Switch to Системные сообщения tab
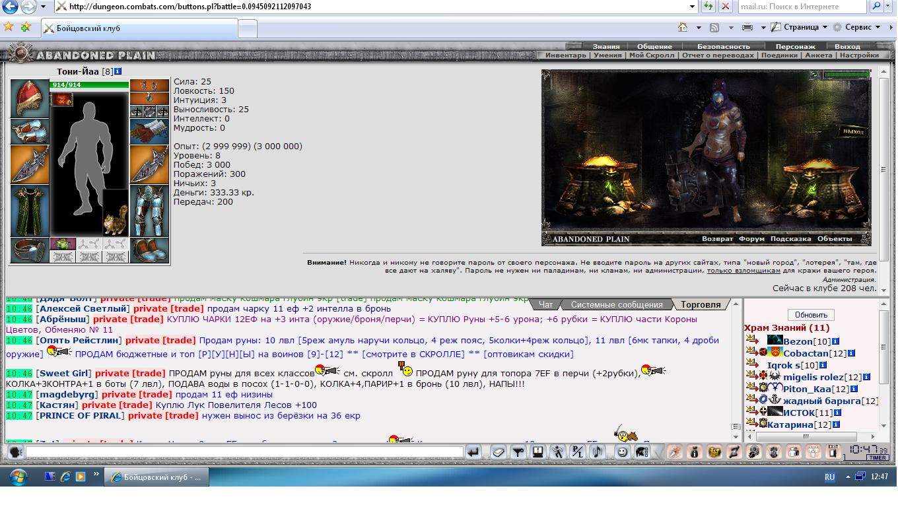The image size is (898, 507). point(617,304)
